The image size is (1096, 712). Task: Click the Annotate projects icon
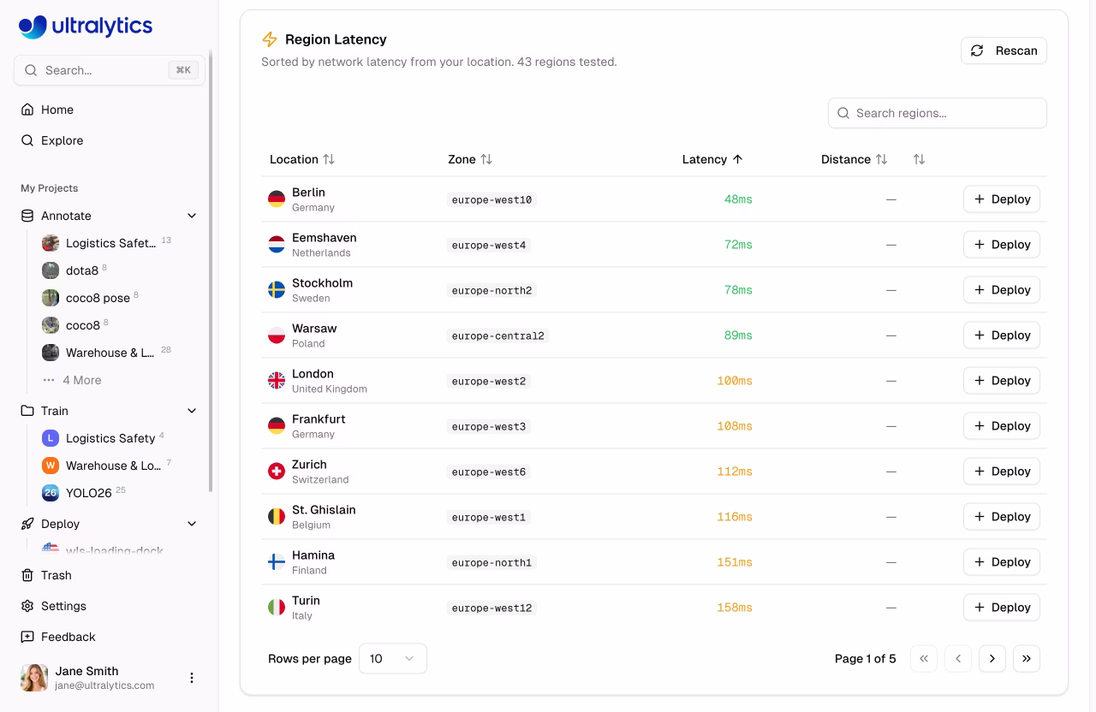27,216
